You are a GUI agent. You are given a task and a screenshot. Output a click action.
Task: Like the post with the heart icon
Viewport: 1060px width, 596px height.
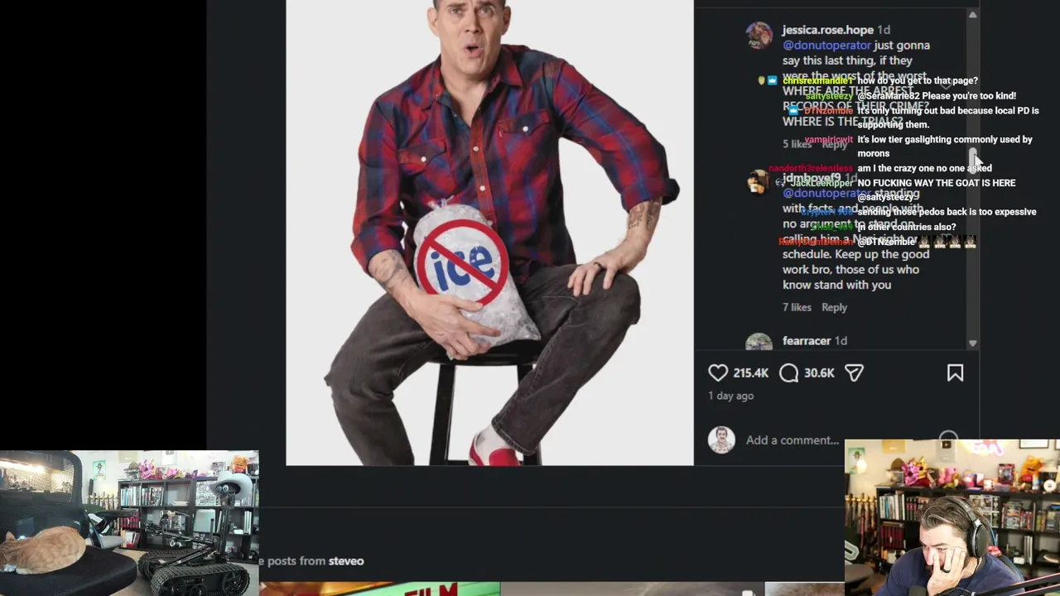[718, 373]
